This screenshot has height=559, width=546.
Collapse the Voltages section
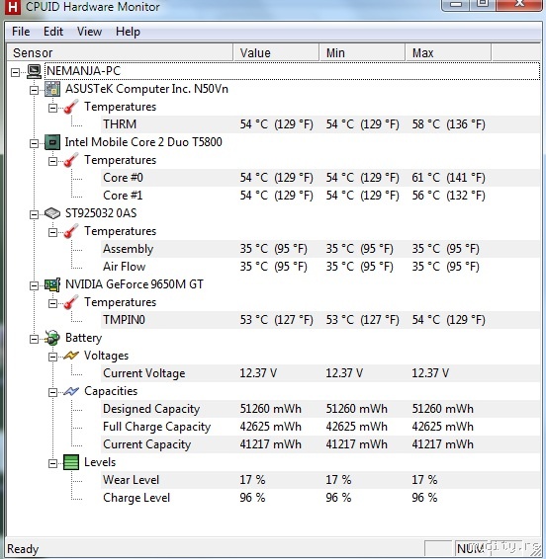click(52, 357)
